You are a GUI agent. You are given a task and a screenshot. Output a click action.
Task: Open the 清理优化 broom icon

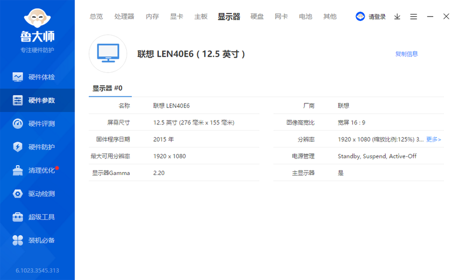18,170
